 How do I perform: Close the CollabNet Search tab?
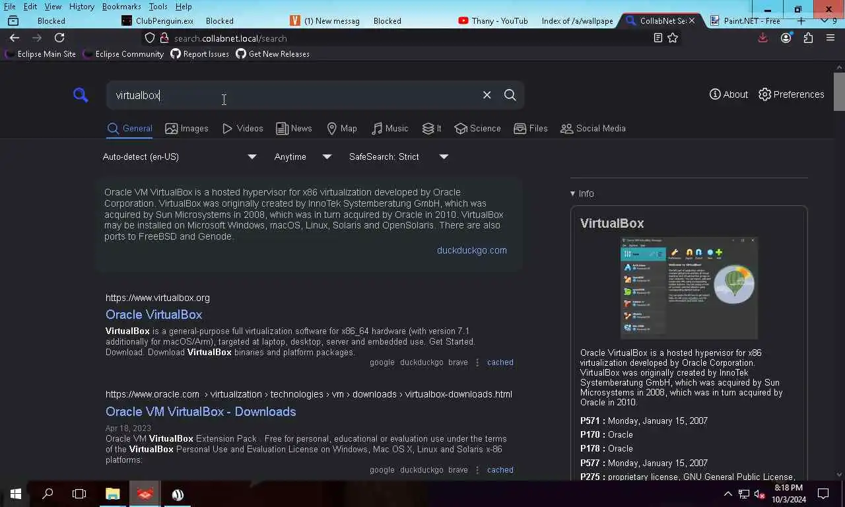click(x=692, y=21)
